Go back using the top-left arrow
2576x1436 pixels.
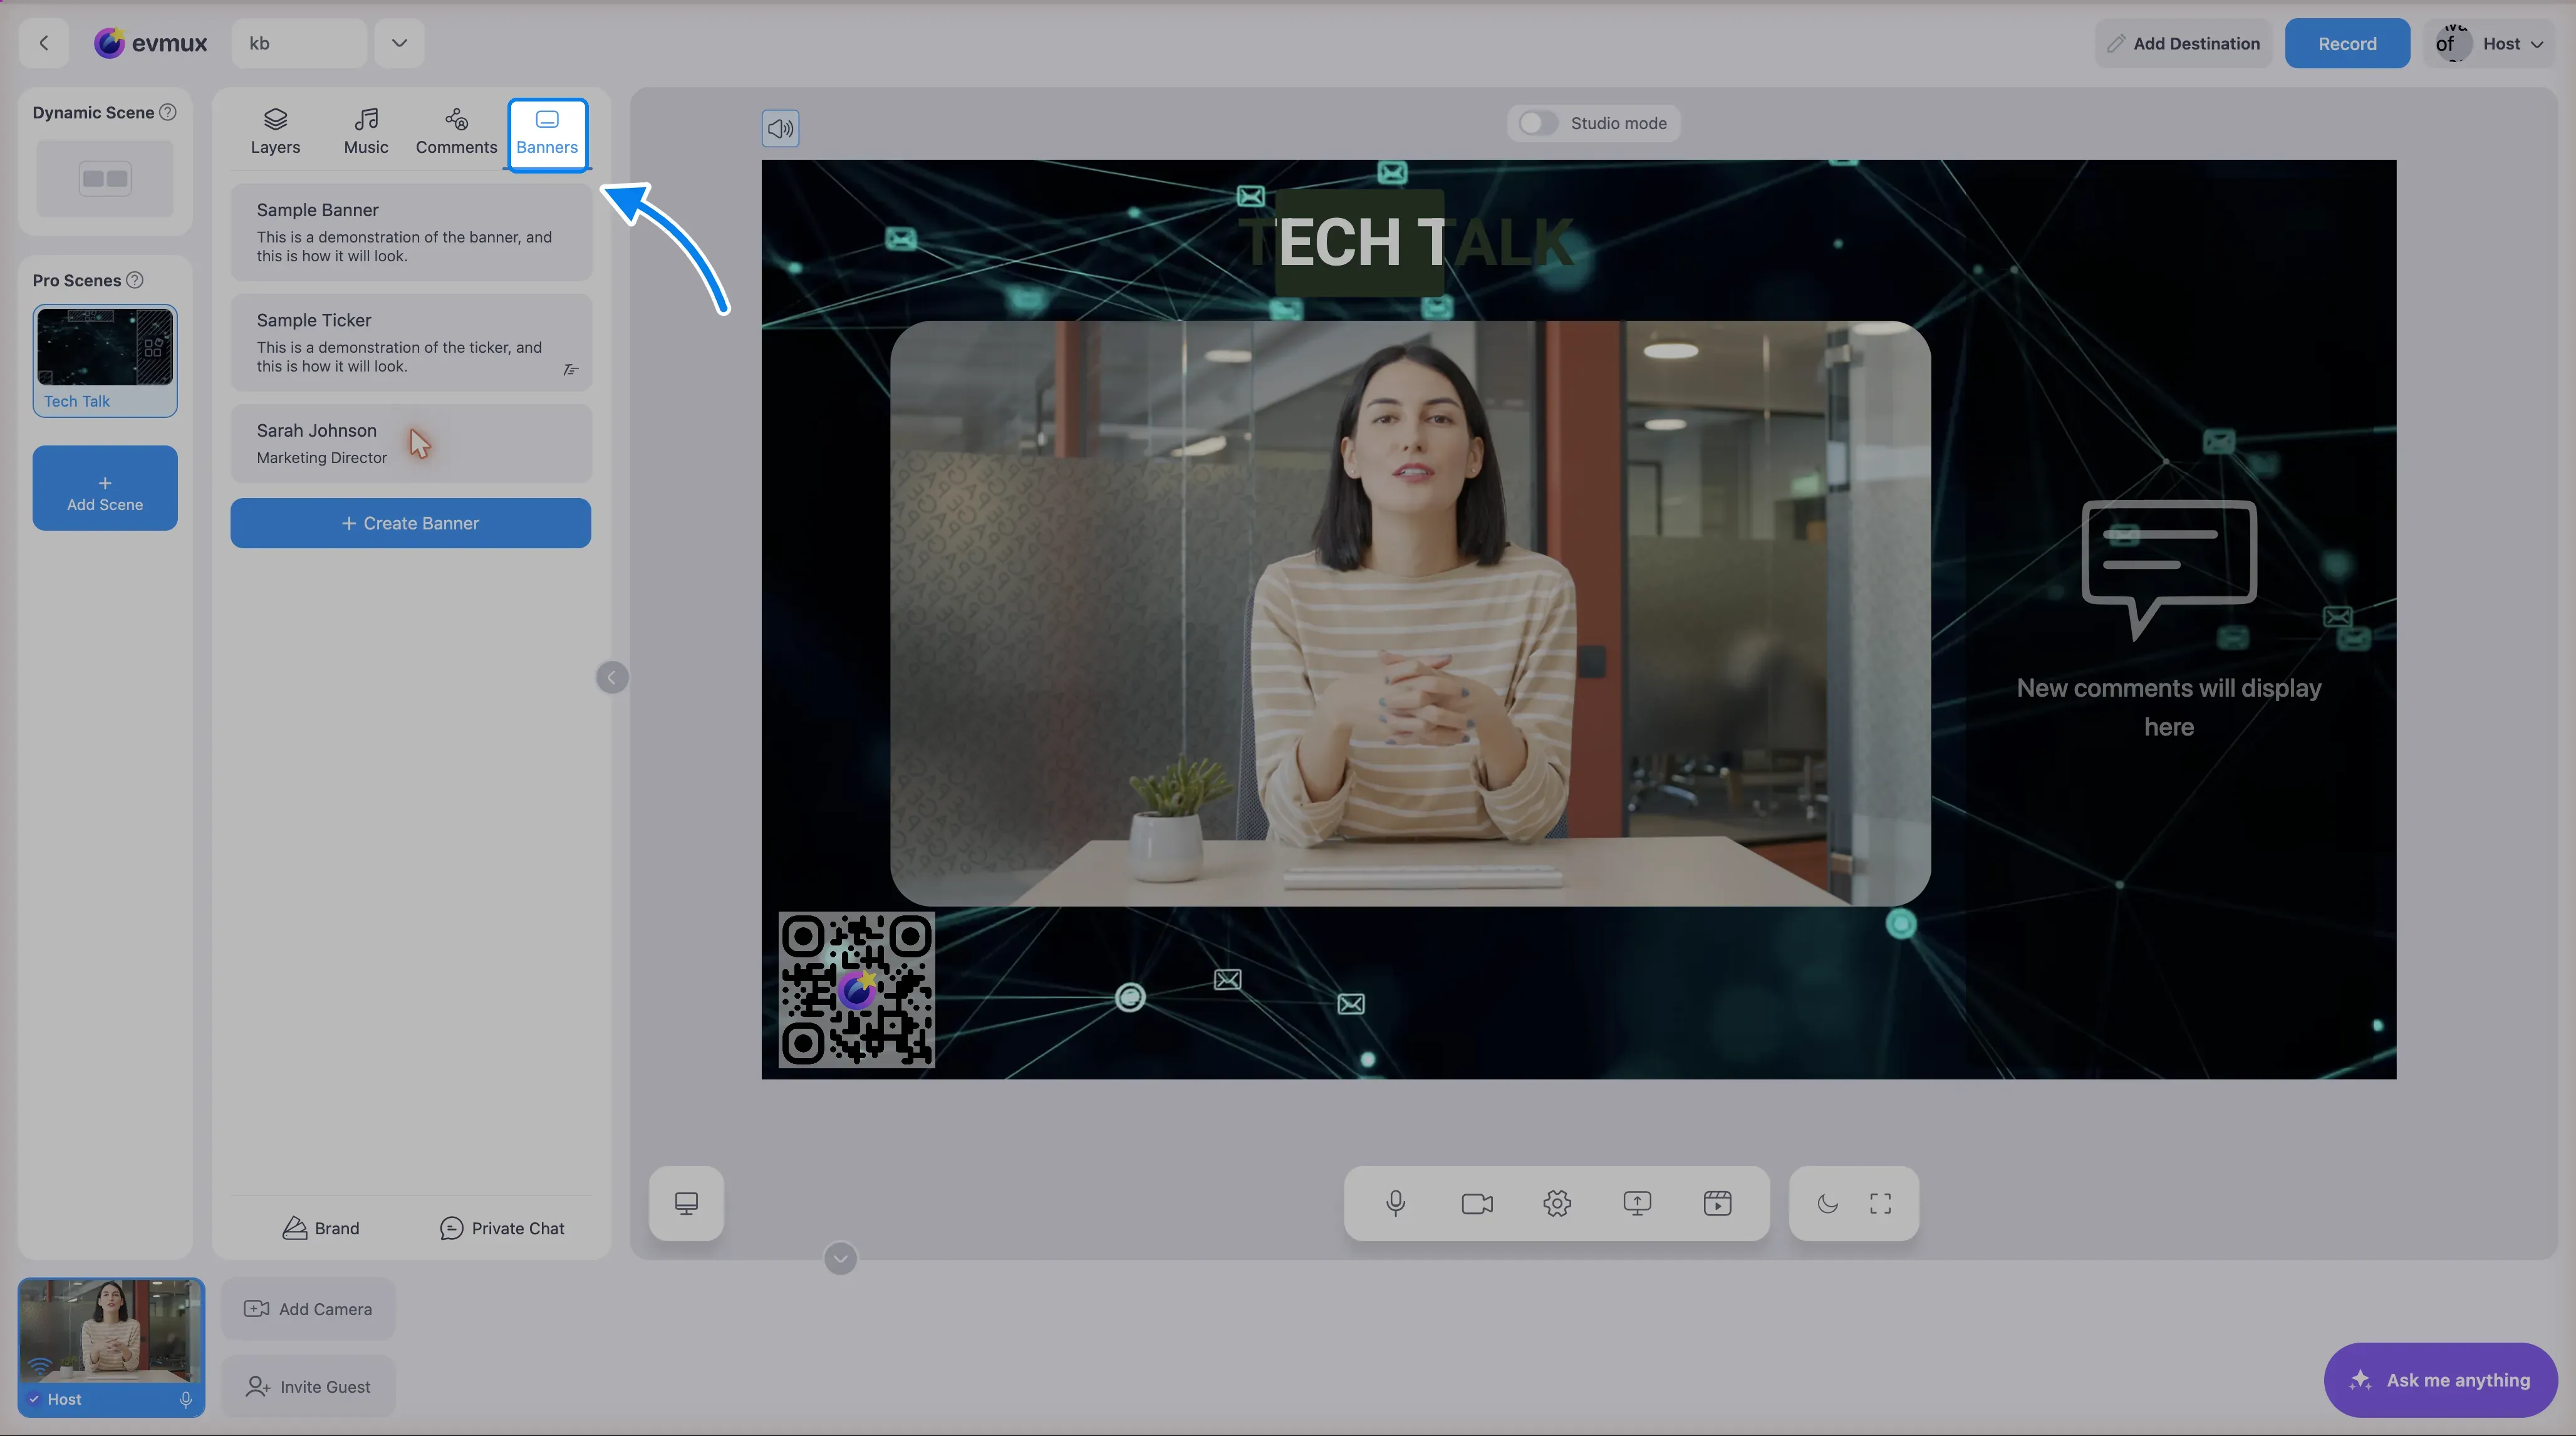pos(44,43)
